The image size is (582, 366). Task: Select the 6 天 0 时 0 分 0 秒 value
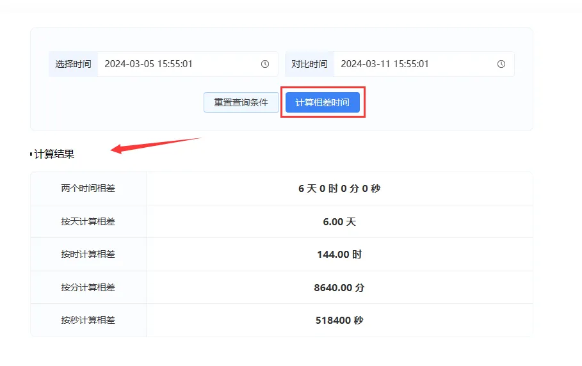click(339, 188)
